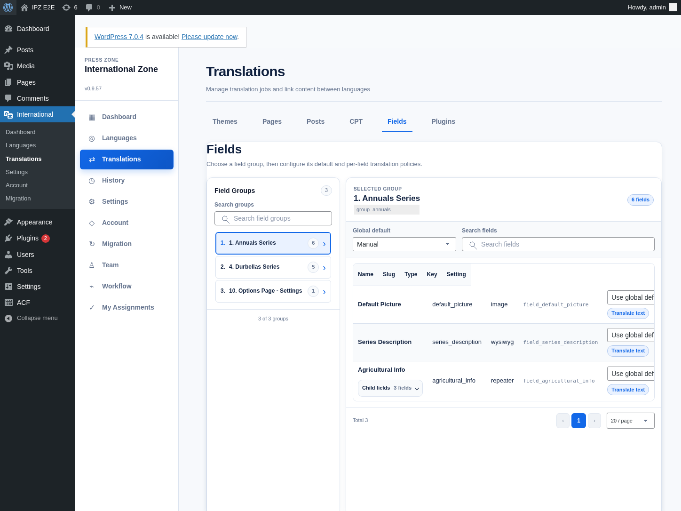
Task: Click the Languages globe icon
Action: [92, 138]
